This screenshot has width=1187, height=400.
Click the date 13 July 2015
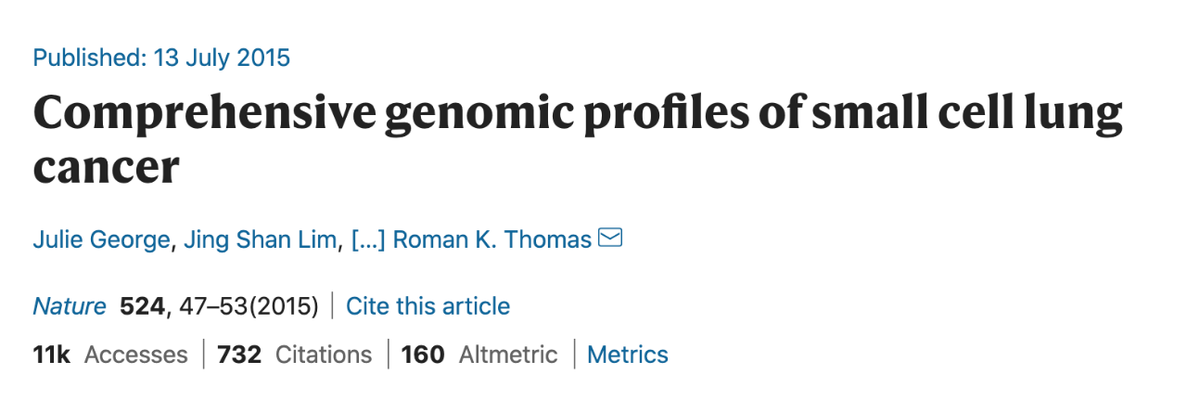coord(222,58)
